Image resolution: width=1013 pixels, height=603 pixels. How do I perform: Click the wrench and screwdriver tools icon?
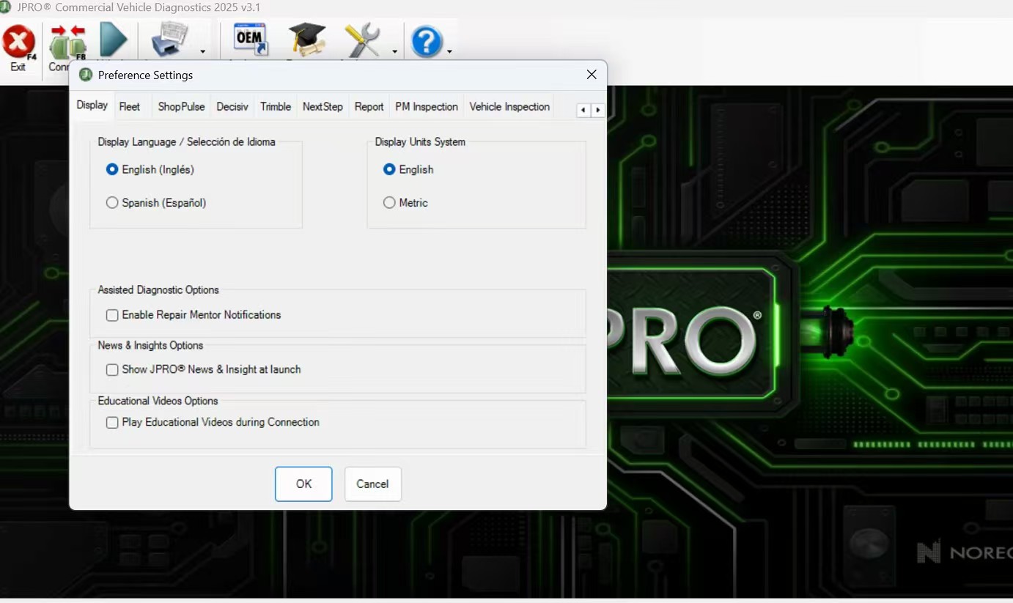click(362, 40)
